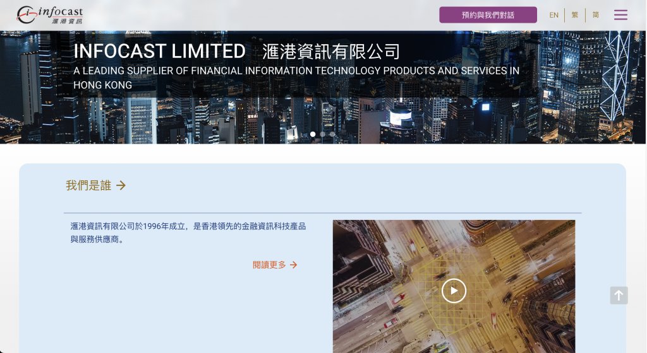Click the 閱讀更多 link
Image resolution: width=647 pixels, height=353 pixels.
tap(275, 265)
